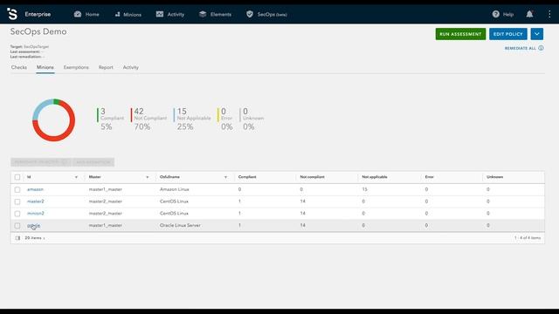This screenshot has height=314, width=559.
Task: Open the Id column filter dropdown
Action: 76,177
